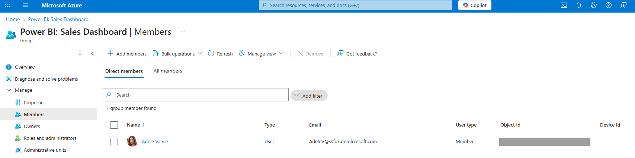Click the global search resources field
This screenshot has height=158, width=635.
click(x=356, y=5)
